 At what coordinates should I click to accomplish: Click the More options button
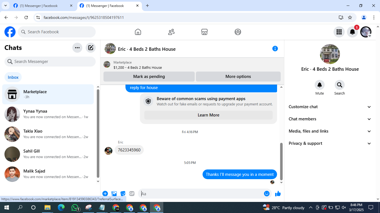click(x=238, y=77)
